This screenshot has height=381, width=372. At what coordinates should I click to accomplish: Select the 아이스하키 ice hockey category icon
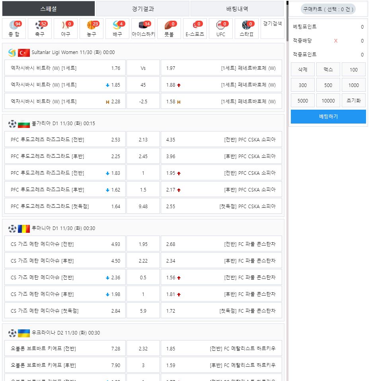coord(143,29)
